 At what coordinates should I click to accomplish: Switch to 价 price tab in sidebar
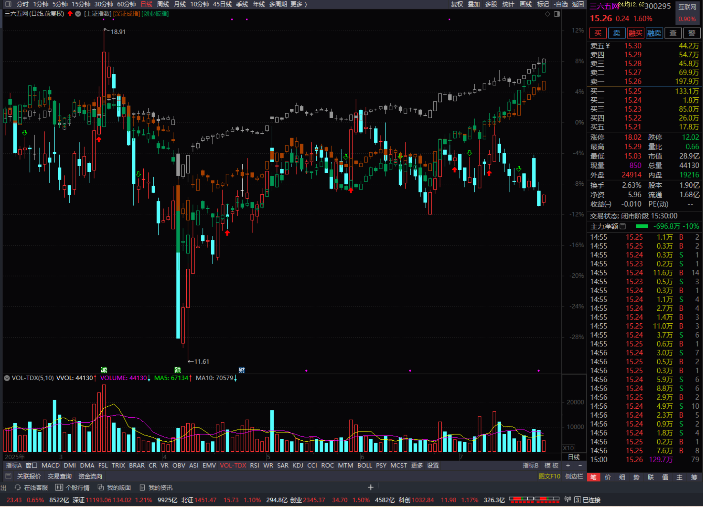pyautogui.click(x=608, y=477)
